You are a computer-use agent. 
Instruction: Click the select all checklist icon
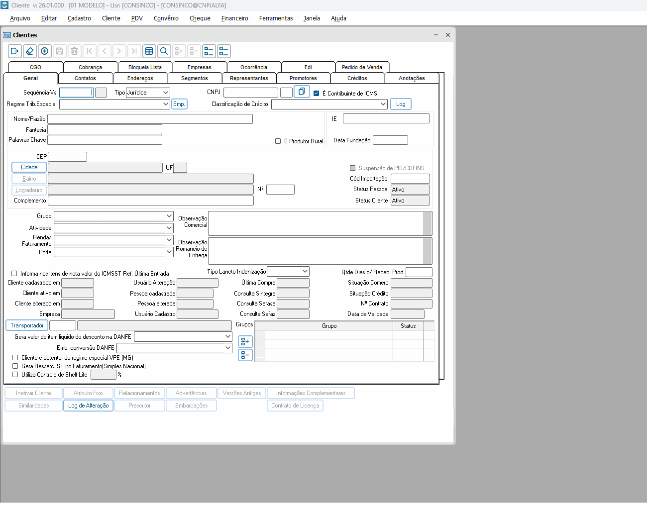(209, 51)
